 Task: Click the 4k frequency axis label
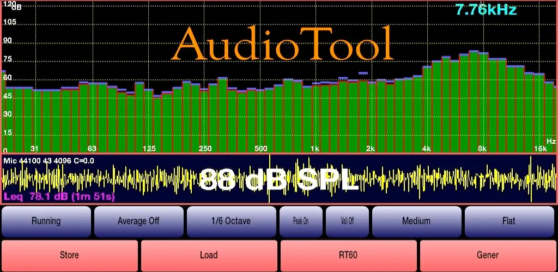426,149
